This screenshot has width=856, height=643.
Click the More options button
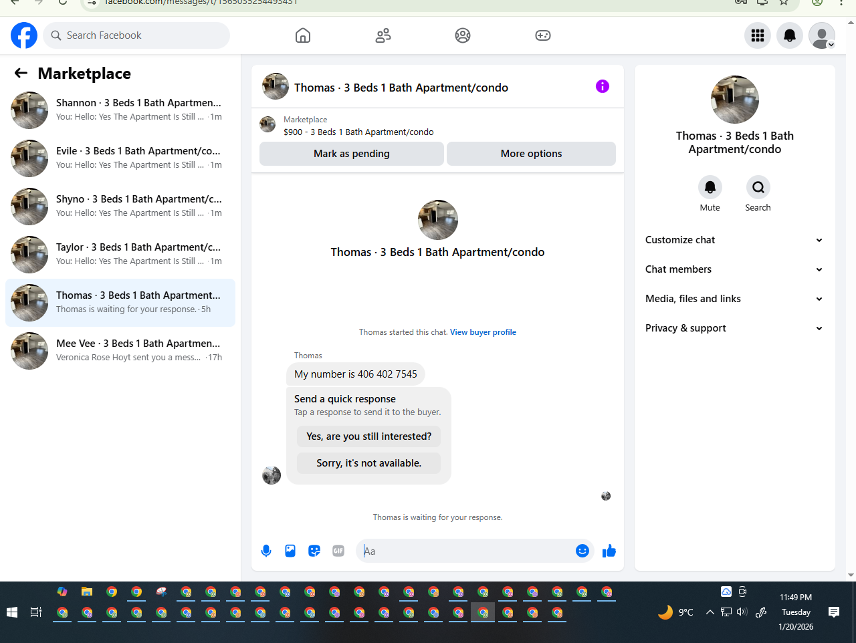pyautogui.click(x=532, y=154)
